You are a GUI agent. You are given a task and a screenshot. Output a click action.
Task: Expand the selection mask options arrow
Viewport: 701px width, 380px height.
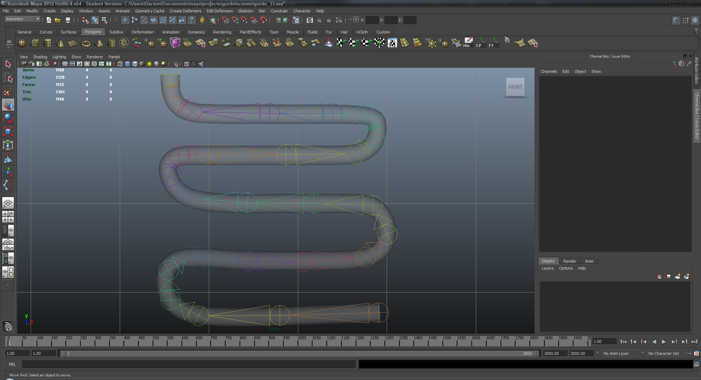(116, 20)
